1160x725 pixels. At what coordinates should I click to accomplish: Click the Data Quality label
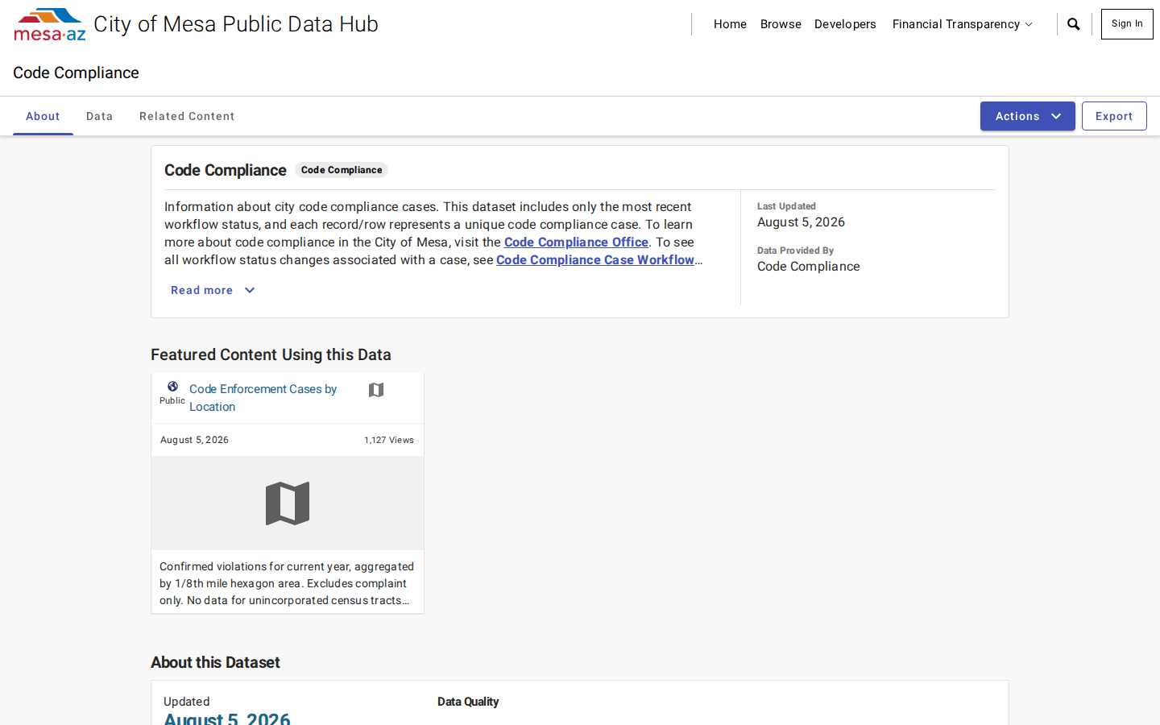click(468, 702)
